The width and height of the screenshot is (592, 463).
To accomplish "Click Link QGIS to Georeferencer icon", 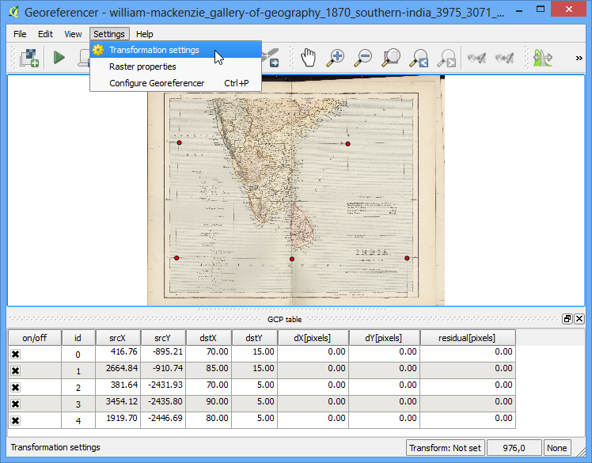I will click(x=504, y=58).
